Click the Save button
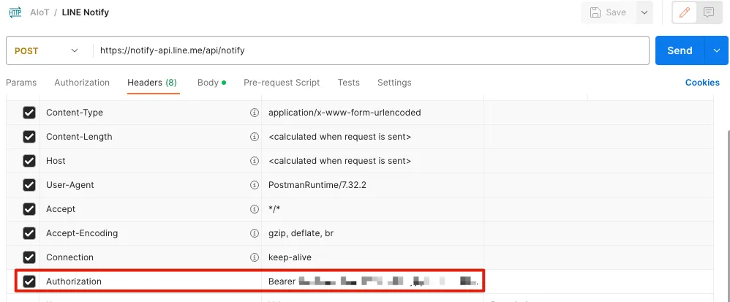The image size is (730, 302). point(609,12)
